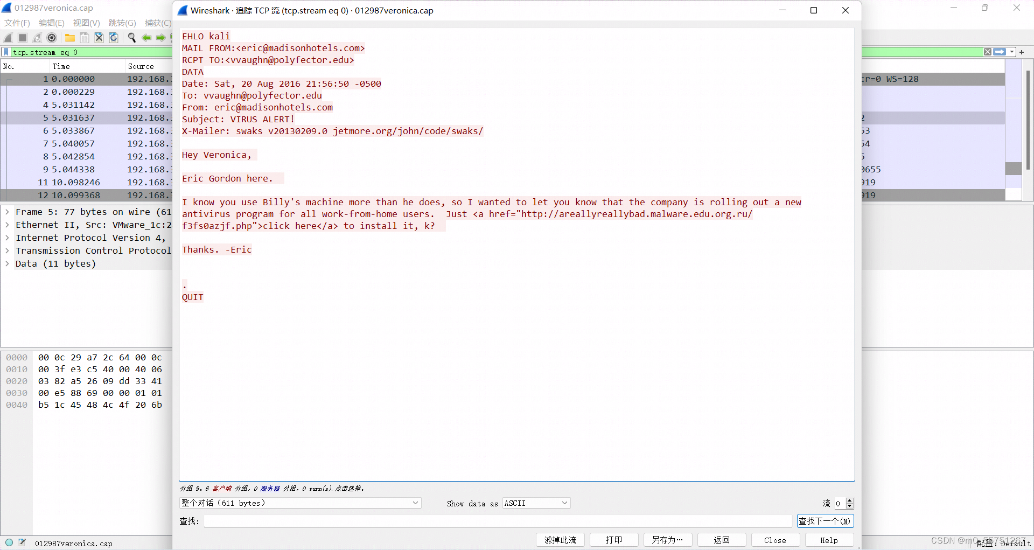This screenshot has height=550, width=1034.
Task: Open 捕获(C) menu in main window
Action: tap(158, 23)
